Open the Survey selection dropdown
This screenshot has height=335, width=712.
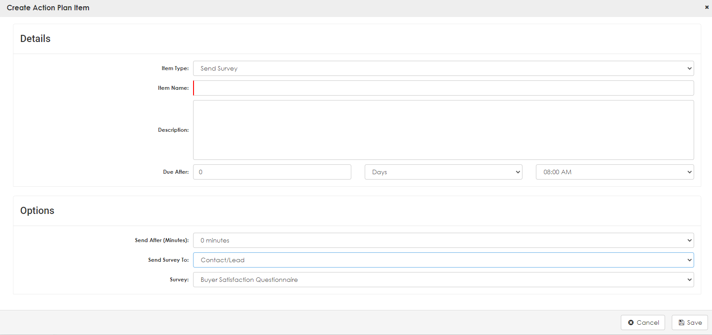pyautogui.click(x=443, y=280)
